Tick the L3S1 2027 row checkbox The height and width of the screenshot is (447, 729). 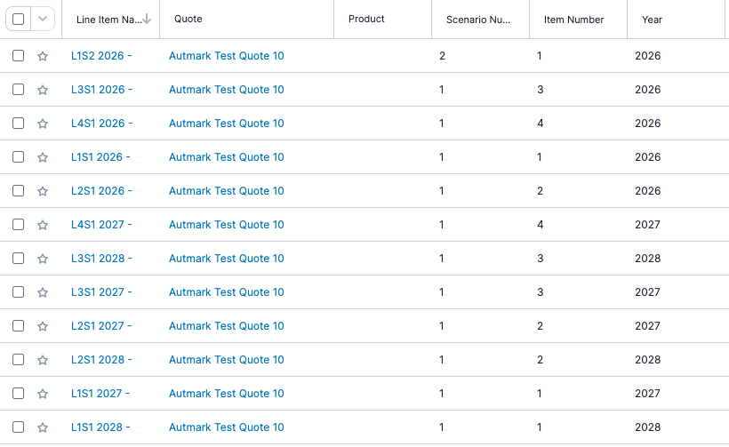point(18,292)
